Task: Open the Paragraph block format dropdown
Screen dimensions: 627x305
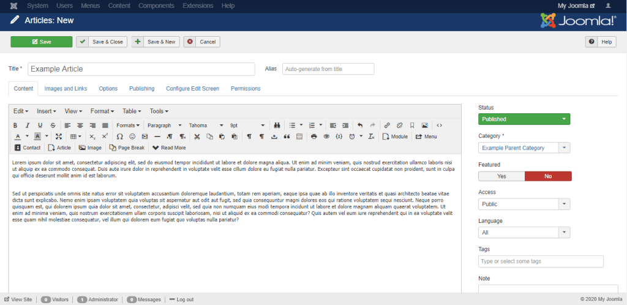Action: click(164, 126)
